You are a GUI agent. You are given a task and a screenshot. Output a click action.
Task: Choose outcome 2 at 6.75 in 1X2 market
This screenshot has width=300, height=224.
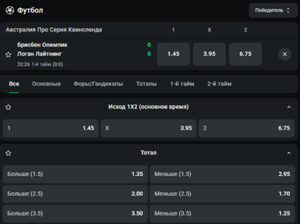point(246,128)
